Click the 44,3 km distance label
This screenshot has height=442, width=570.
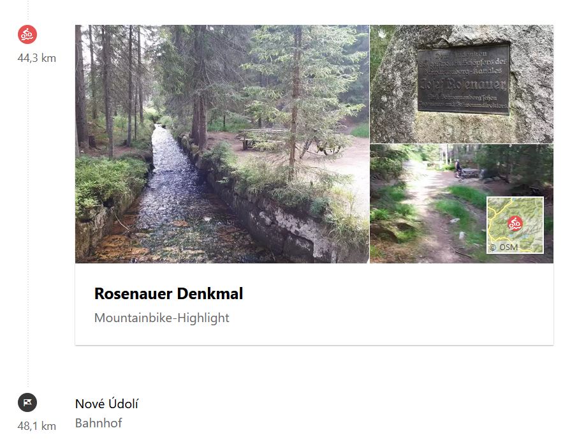pos(37,58)
